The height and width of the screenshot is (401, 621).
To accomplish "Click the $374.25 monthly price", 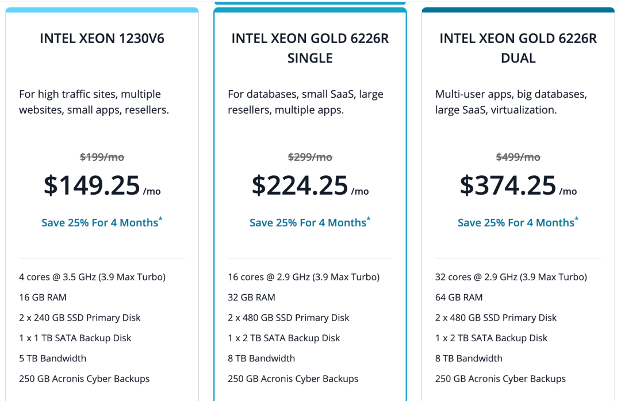I will (518, 185).
